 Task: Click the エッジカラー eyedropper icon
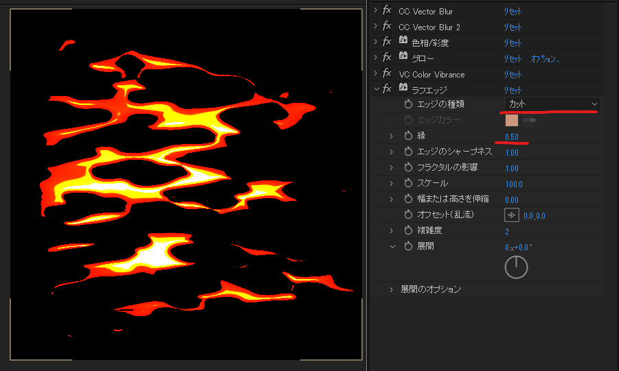point(529,120)
